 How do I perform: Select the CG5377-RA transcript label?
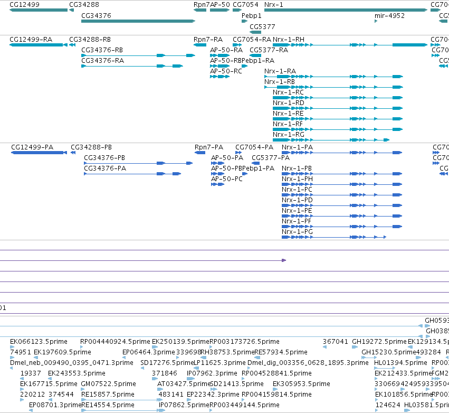click(269, 50)
